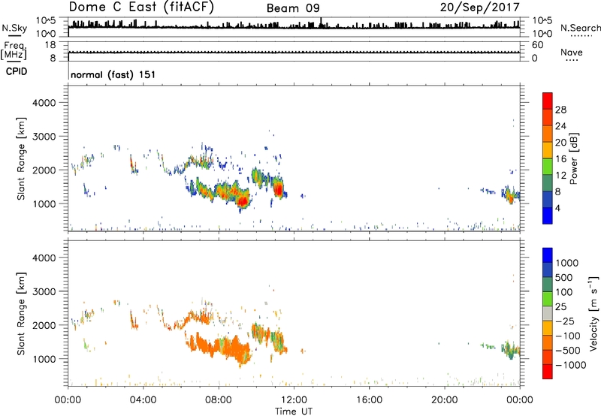Click the 'normal (fast) 151' text
Image resolution: width=601 pixels, height=416 pixels.
pos(113,74)
